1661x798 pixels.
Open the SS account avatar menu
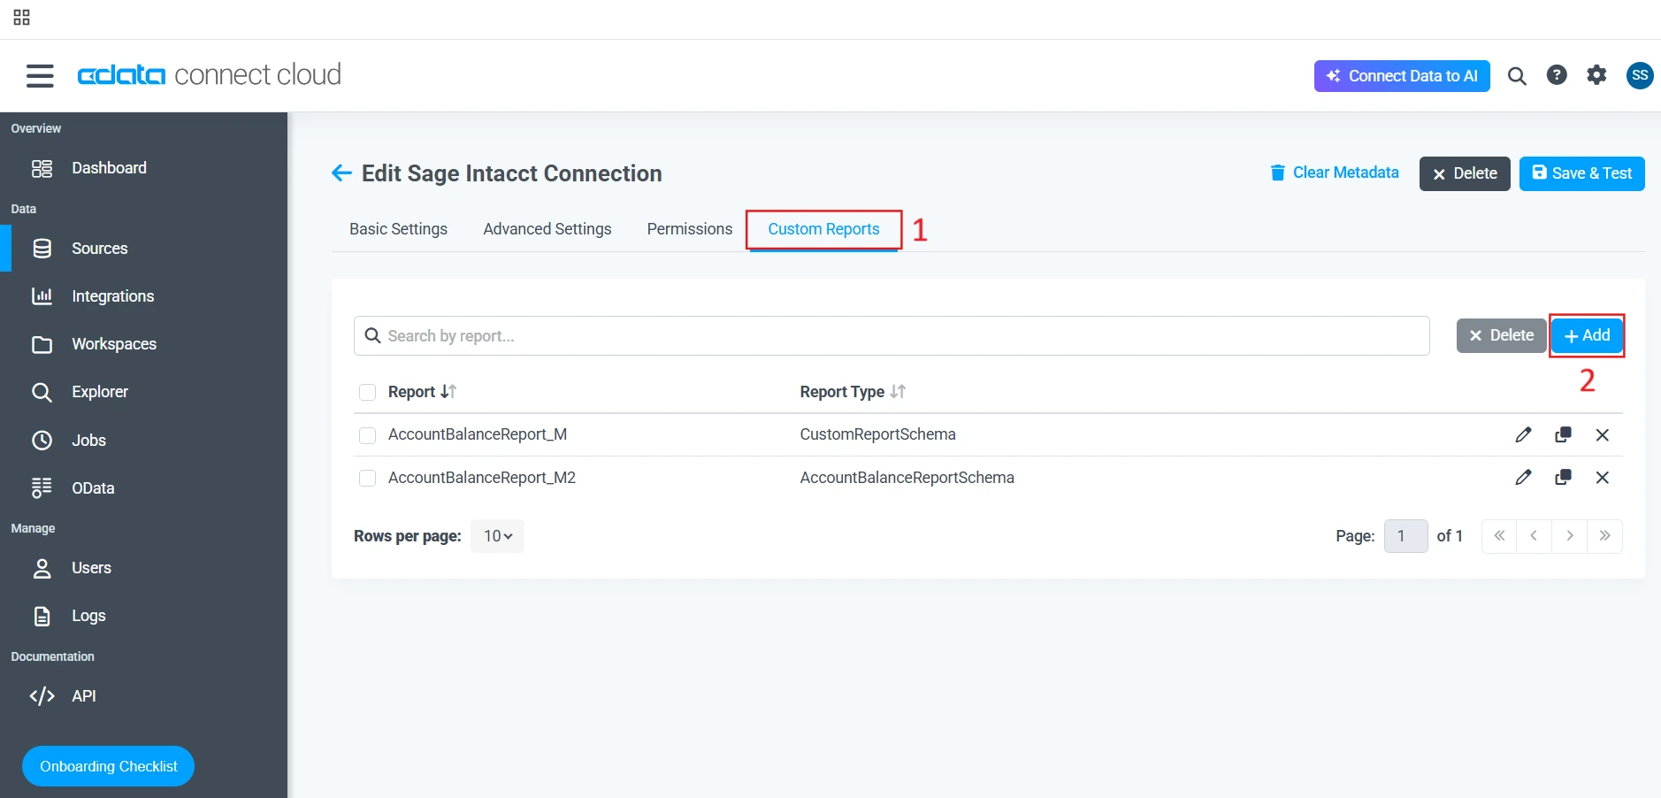tap(1639, 75)
